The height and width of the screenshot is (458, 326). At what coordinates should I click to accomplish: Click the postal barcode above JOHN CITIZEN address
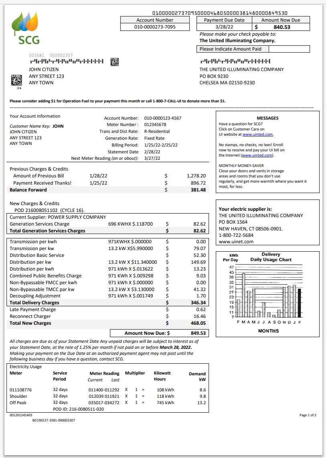click(x=67, y=62)
